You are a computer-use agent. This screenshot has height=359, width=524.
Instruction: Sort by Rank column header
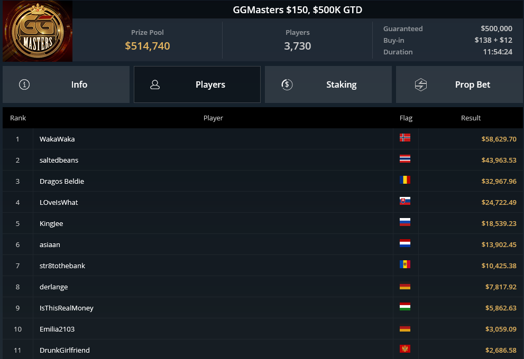coord(18,118)
